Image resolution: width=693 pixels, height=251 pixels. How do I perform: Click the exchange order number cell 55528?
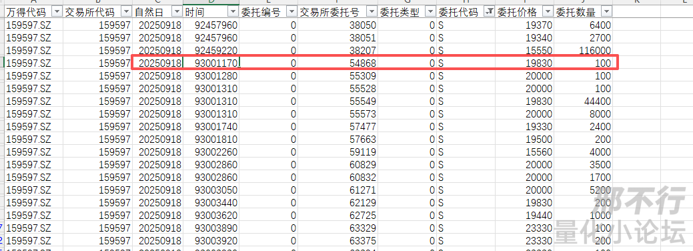coord(337,89)
